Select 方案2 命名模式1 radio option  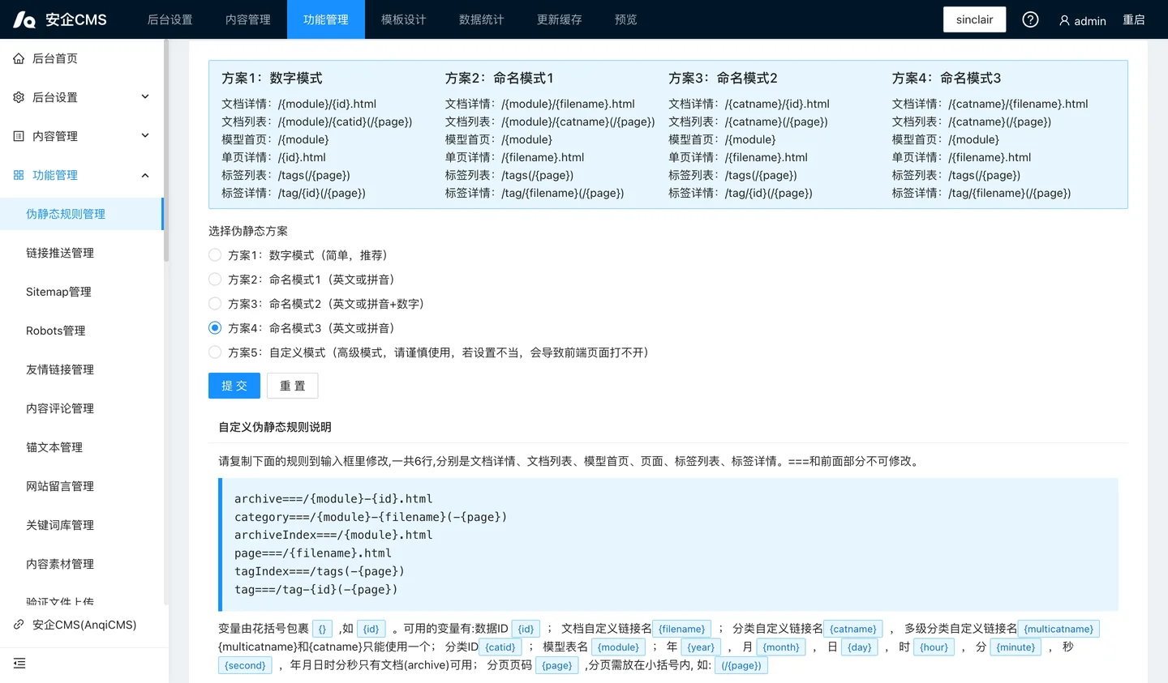tap(215, 280)
